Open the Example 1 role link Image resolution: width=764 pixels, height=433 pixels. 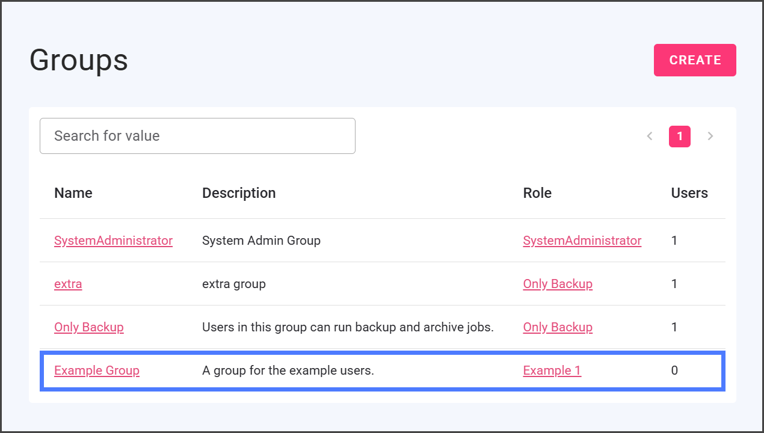click(x=552, y=370)
